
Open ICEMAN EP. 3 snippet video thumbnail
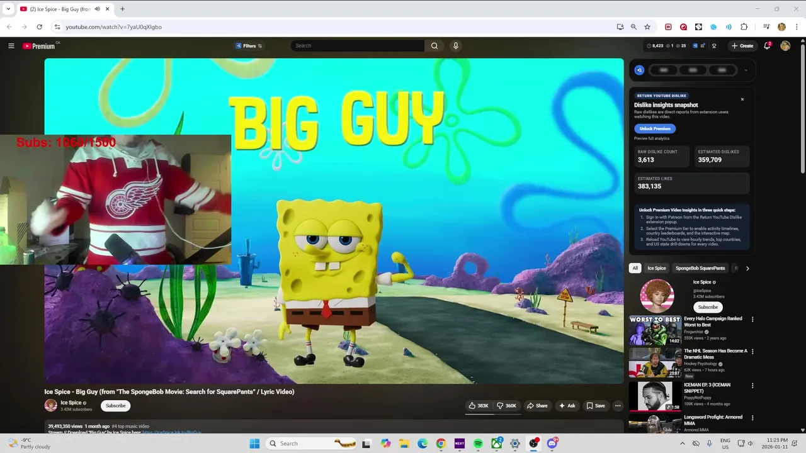point(655,396)
